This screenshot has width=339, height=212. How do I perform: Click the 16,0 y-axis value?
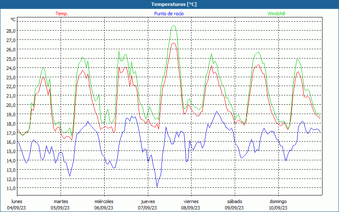(11, 142)
